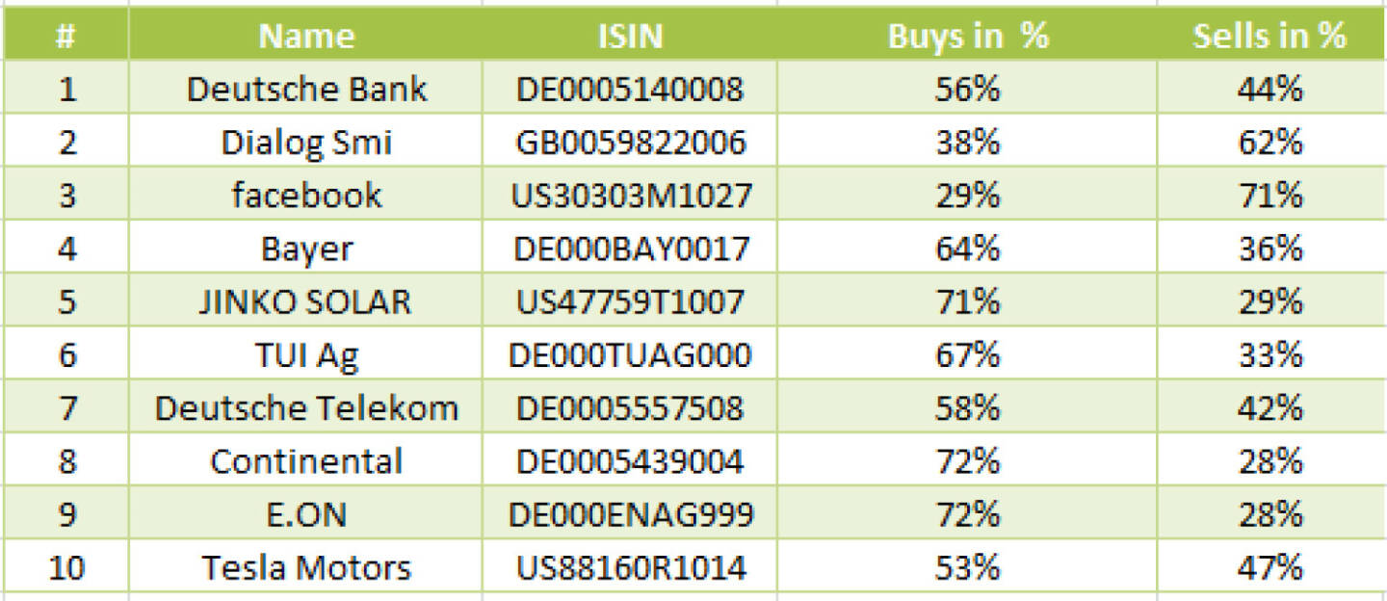1387x601 pixels.
Task: Select the Dialog Smi cell
Action: tap(305, 143)
